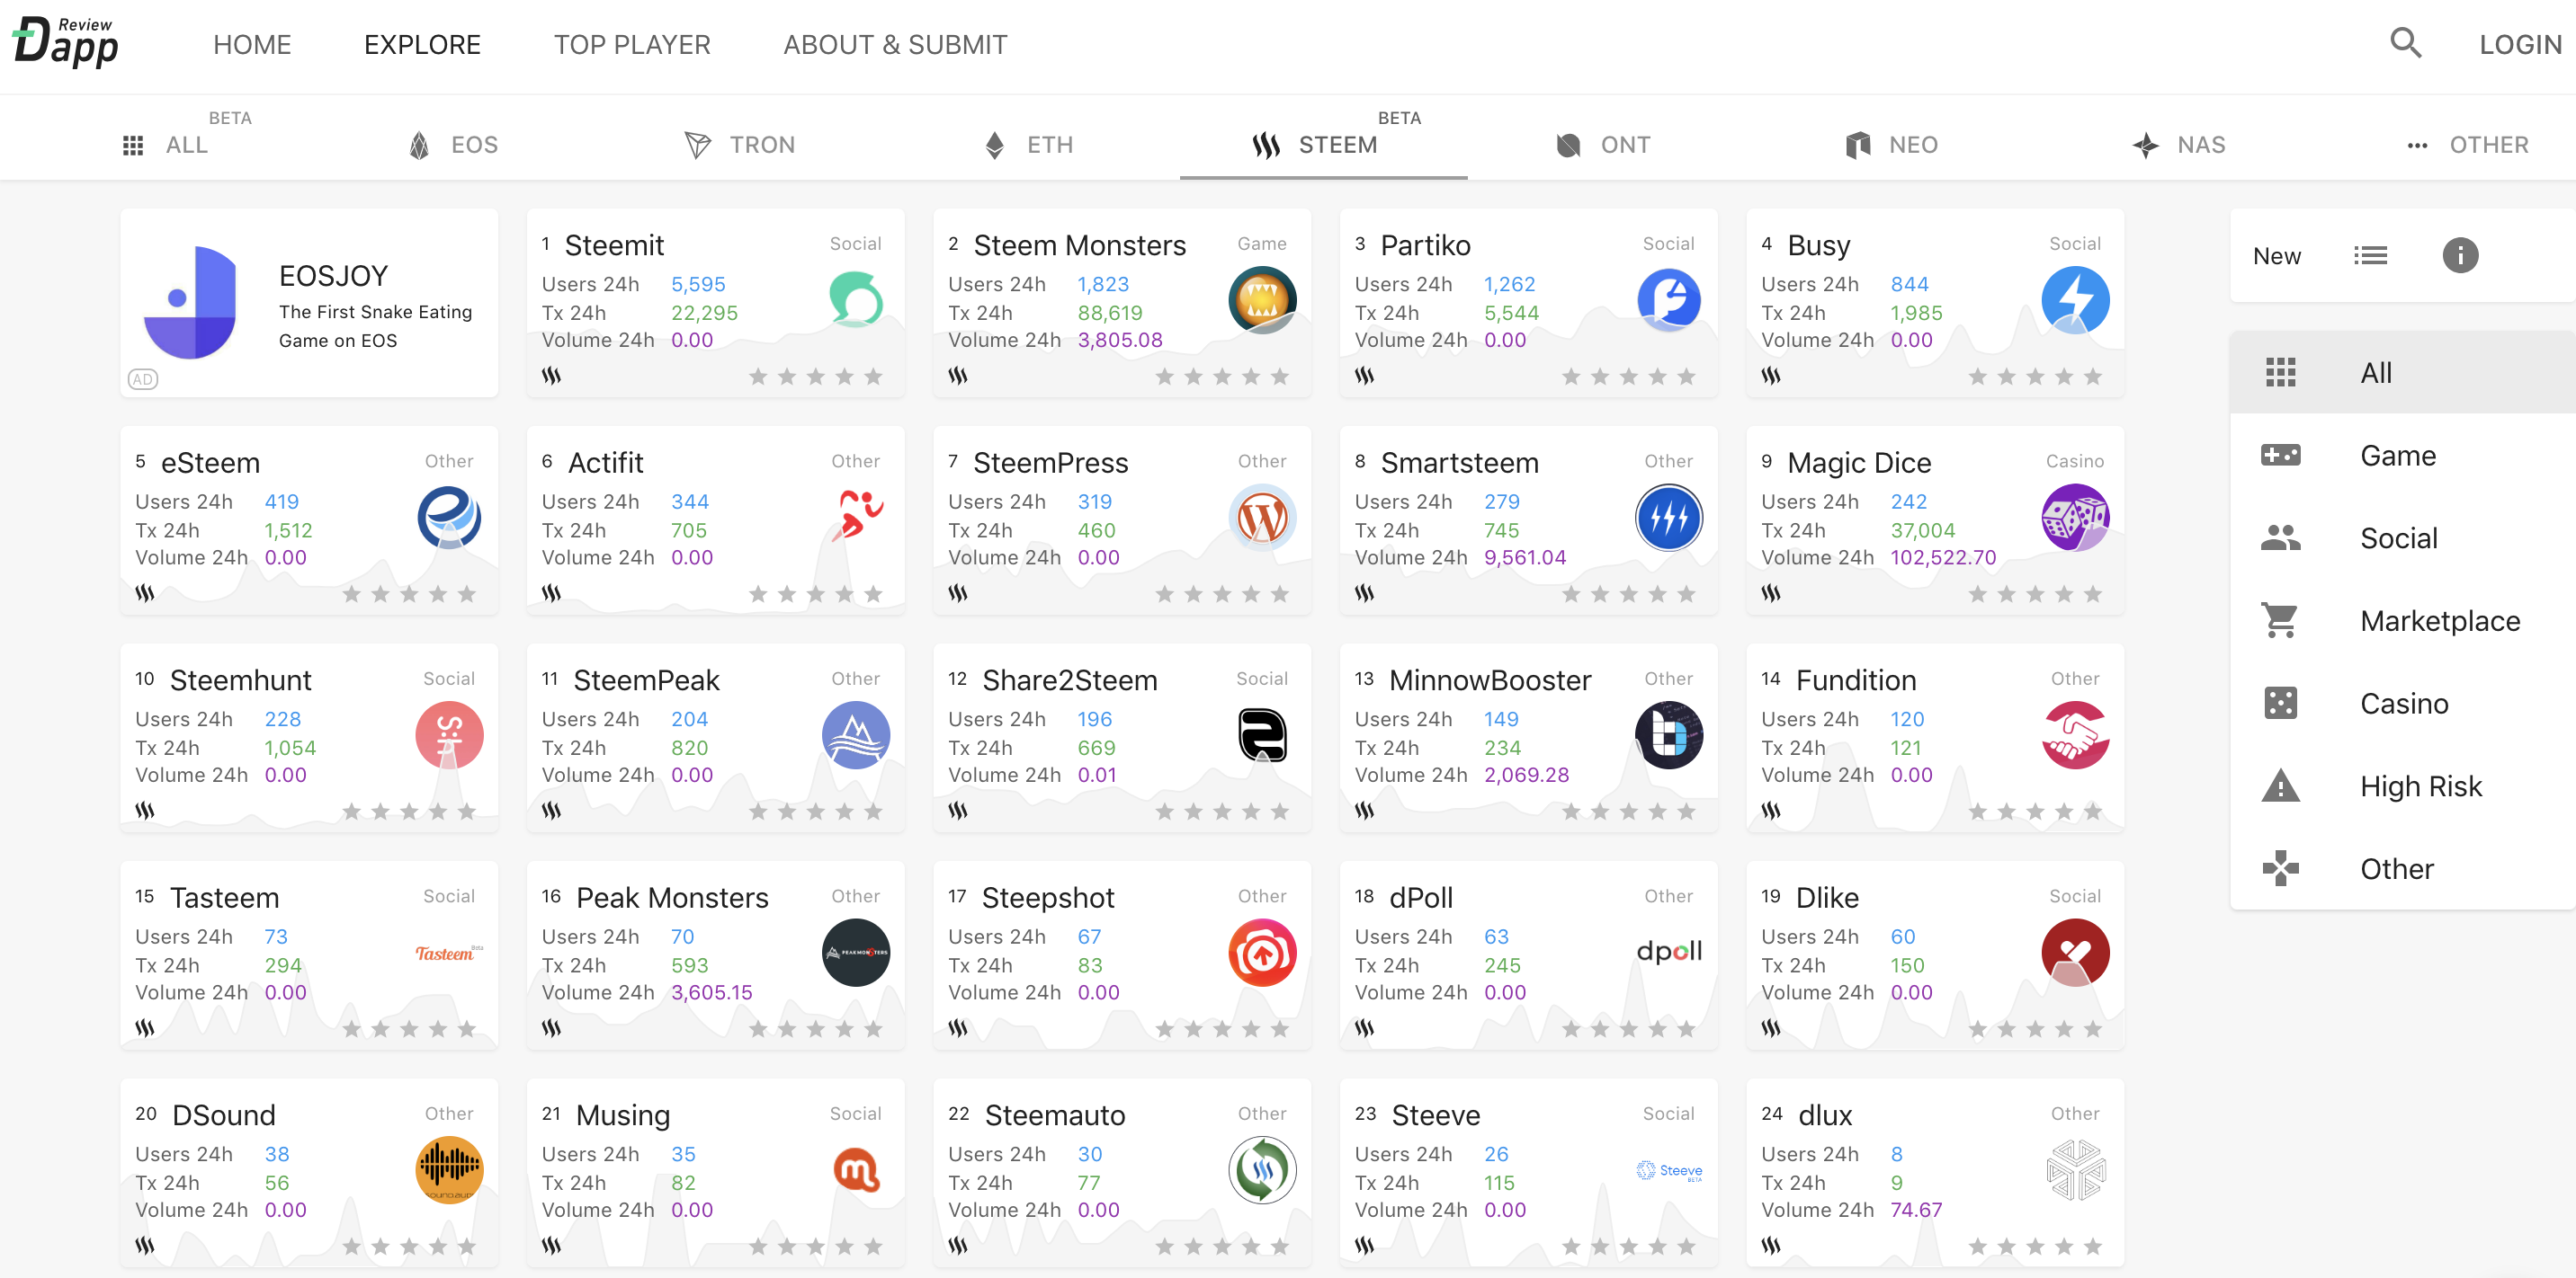2576x1278 pixels.
Task: Click the Actifit runner logo
Action: click(x=856, y=518)
